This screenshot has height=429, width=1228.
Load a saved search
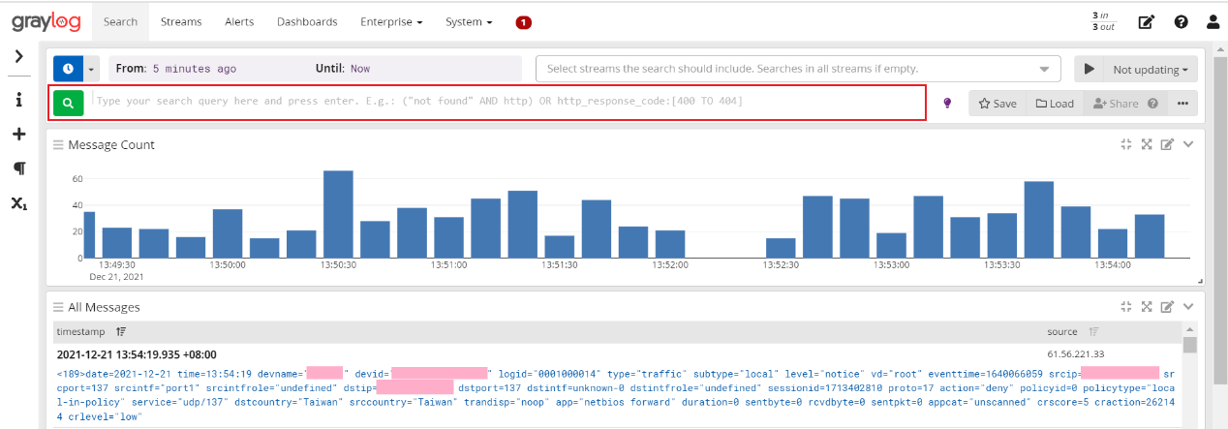click(x=1055, y=103)
